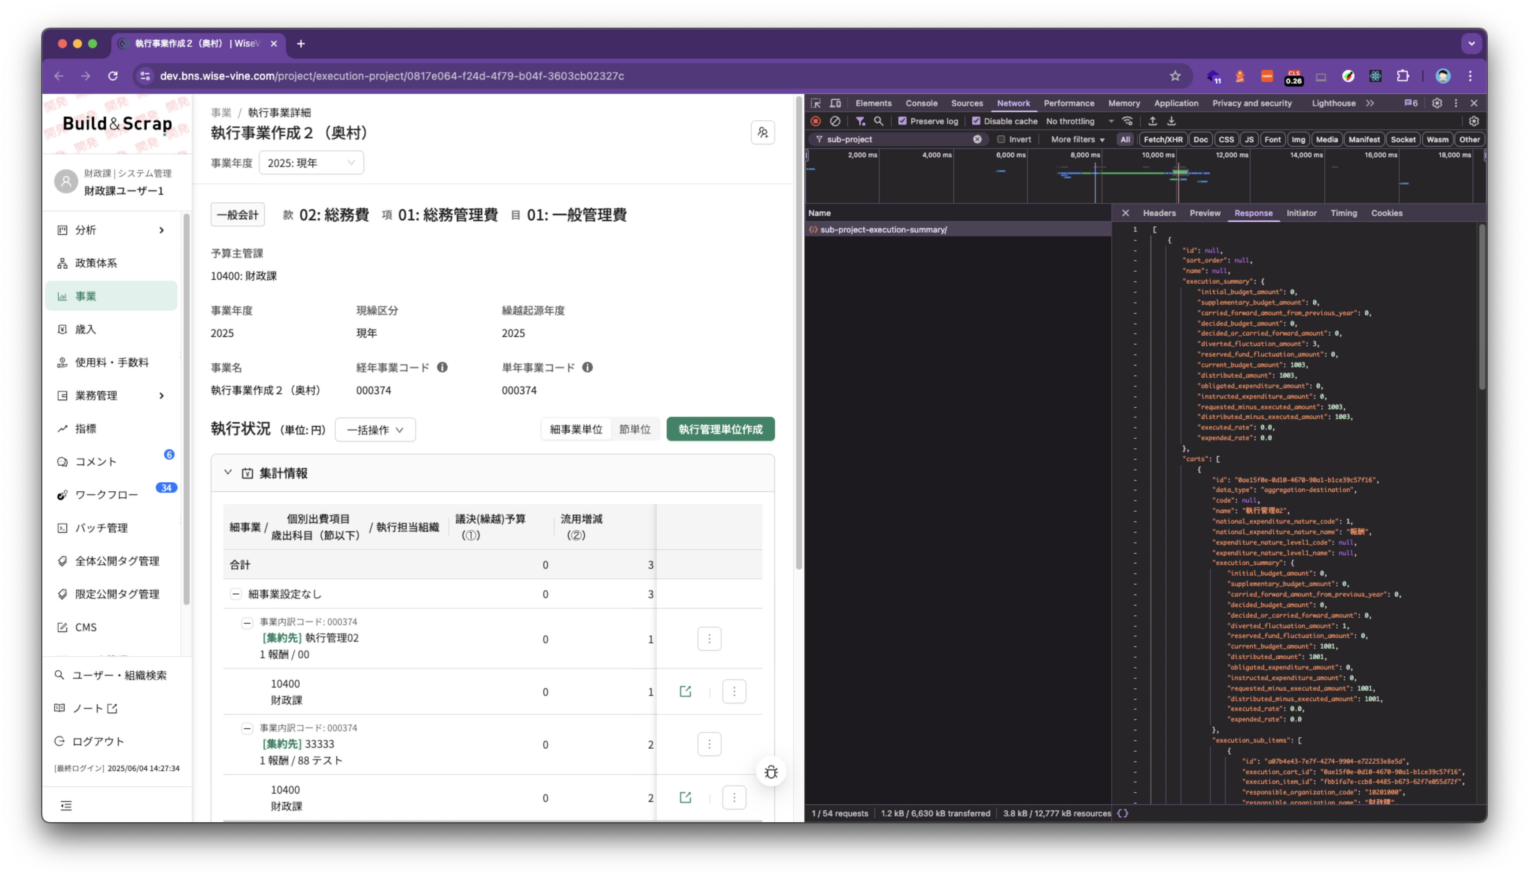Select the All request type filter
Screen dimensions: 1529x878
1125,139
